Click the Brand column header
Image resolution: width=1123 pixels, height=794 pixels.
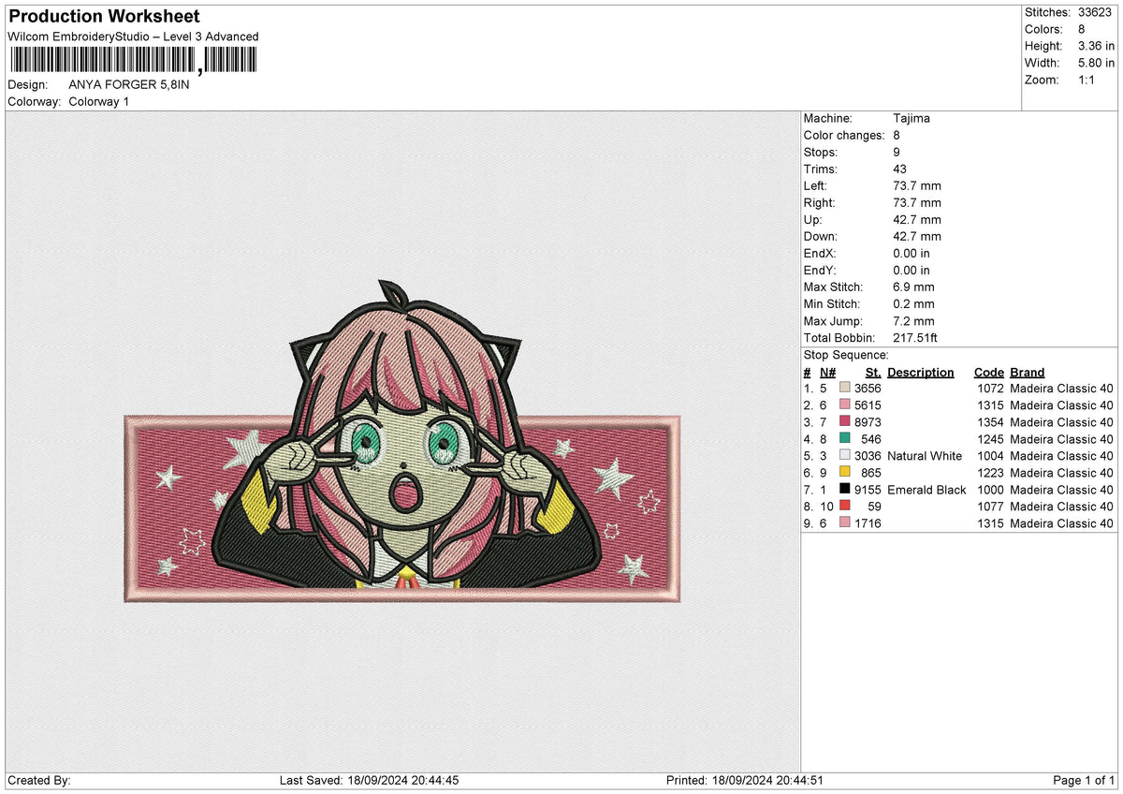click(1028, 372)
